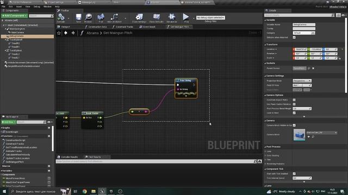Click the Compile toolbar icon
The height and width of the screenshot is (195, 348).
[x=61, y=17]
